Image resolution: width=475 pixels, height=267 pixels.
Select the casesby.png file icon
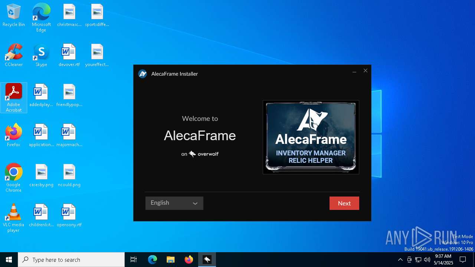click(x=41, y=176)
